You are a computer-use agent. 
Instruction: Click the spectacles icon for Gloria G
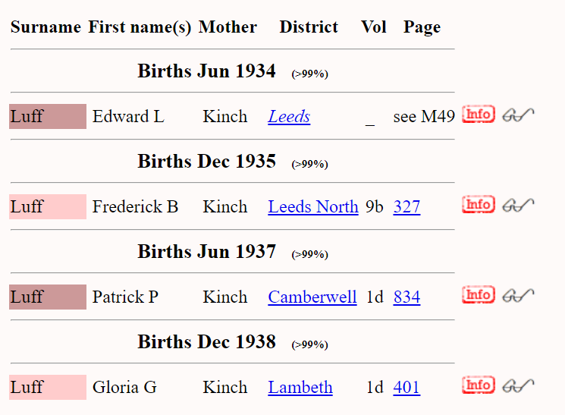pos(519,385)
